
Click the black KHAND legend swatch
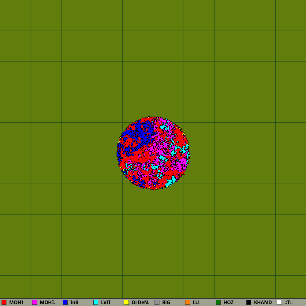(249, 302)
